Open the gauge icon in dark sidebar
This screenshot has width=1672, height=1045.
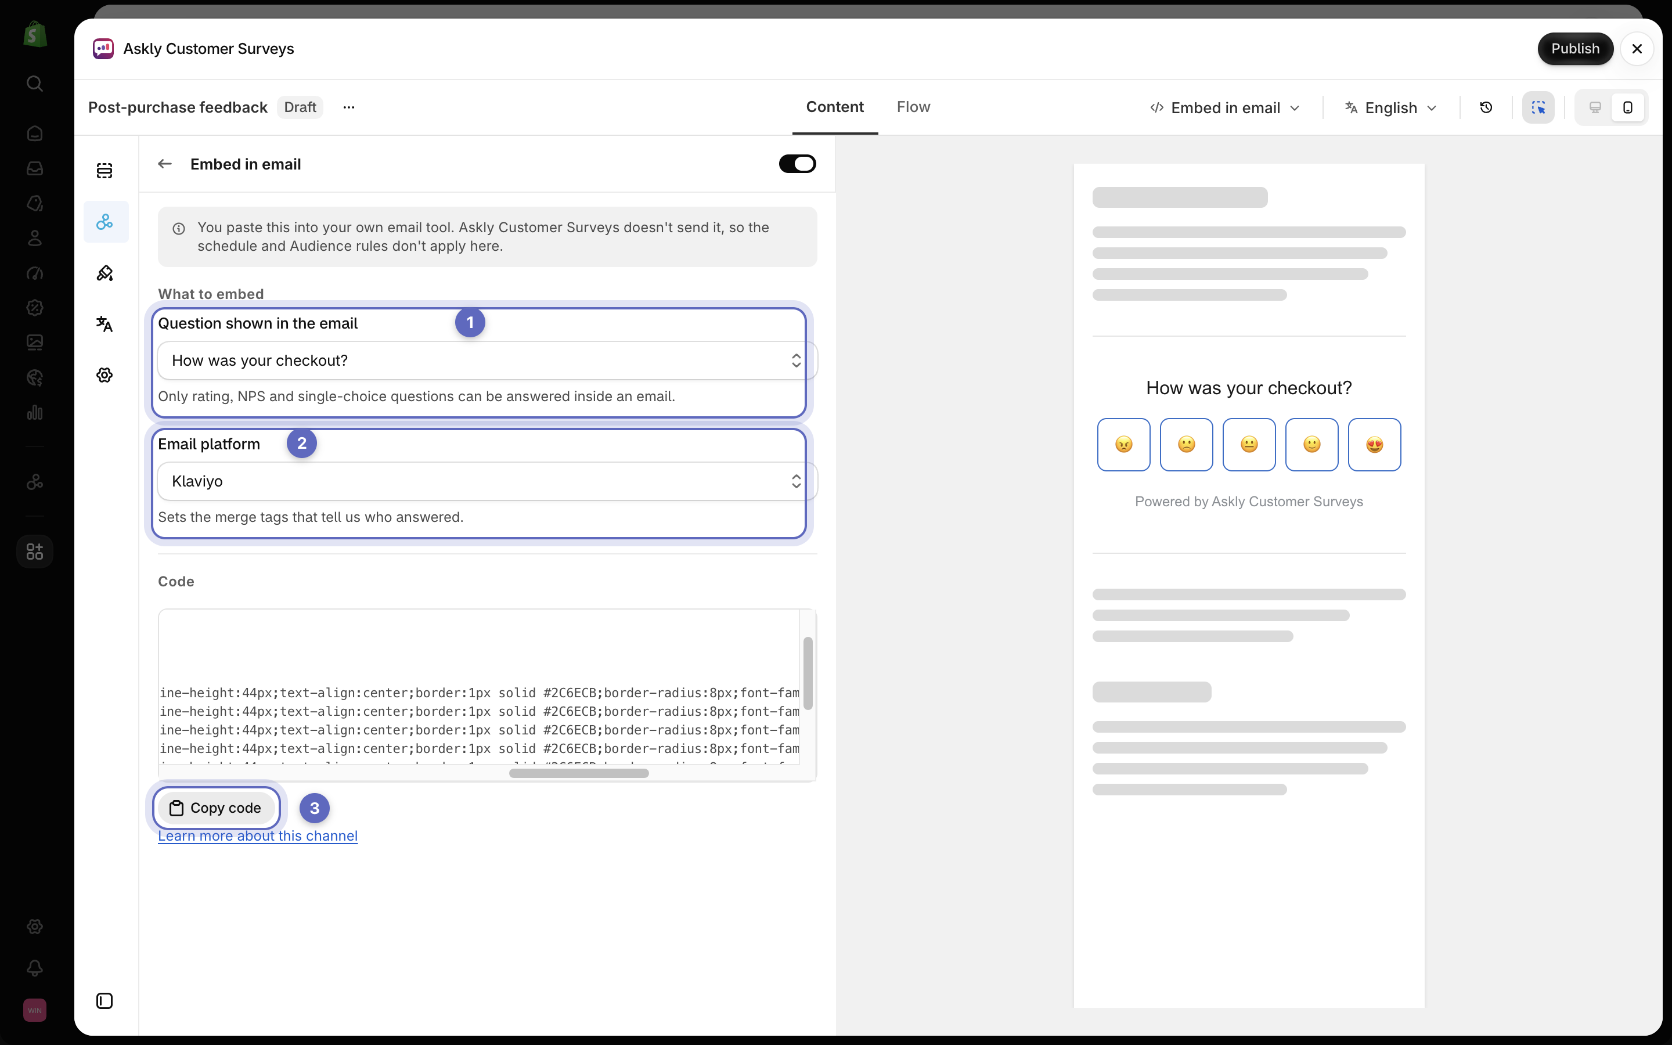[x=35, y=273]
